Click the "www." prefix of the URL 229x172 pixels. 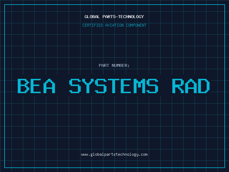[85, 155]
